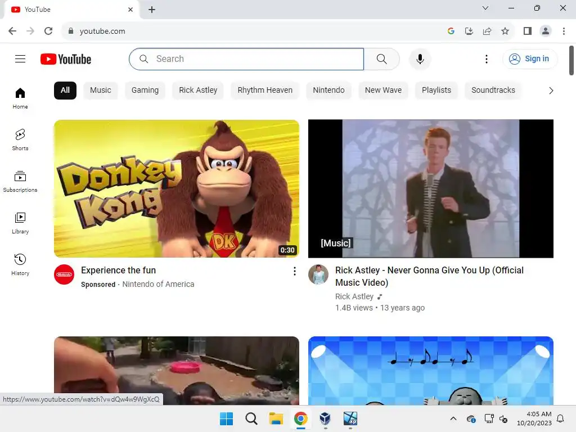Open History from sidebar

(x=20, y=264)
